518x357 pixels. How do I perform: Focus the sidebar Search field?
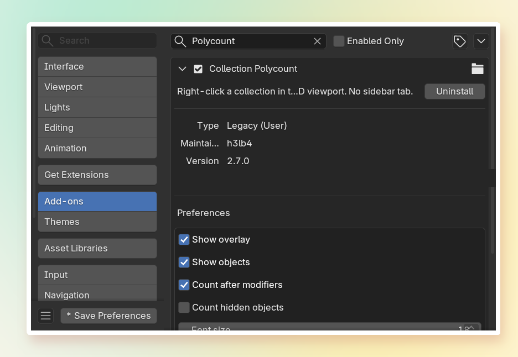(x=97, y=40)
